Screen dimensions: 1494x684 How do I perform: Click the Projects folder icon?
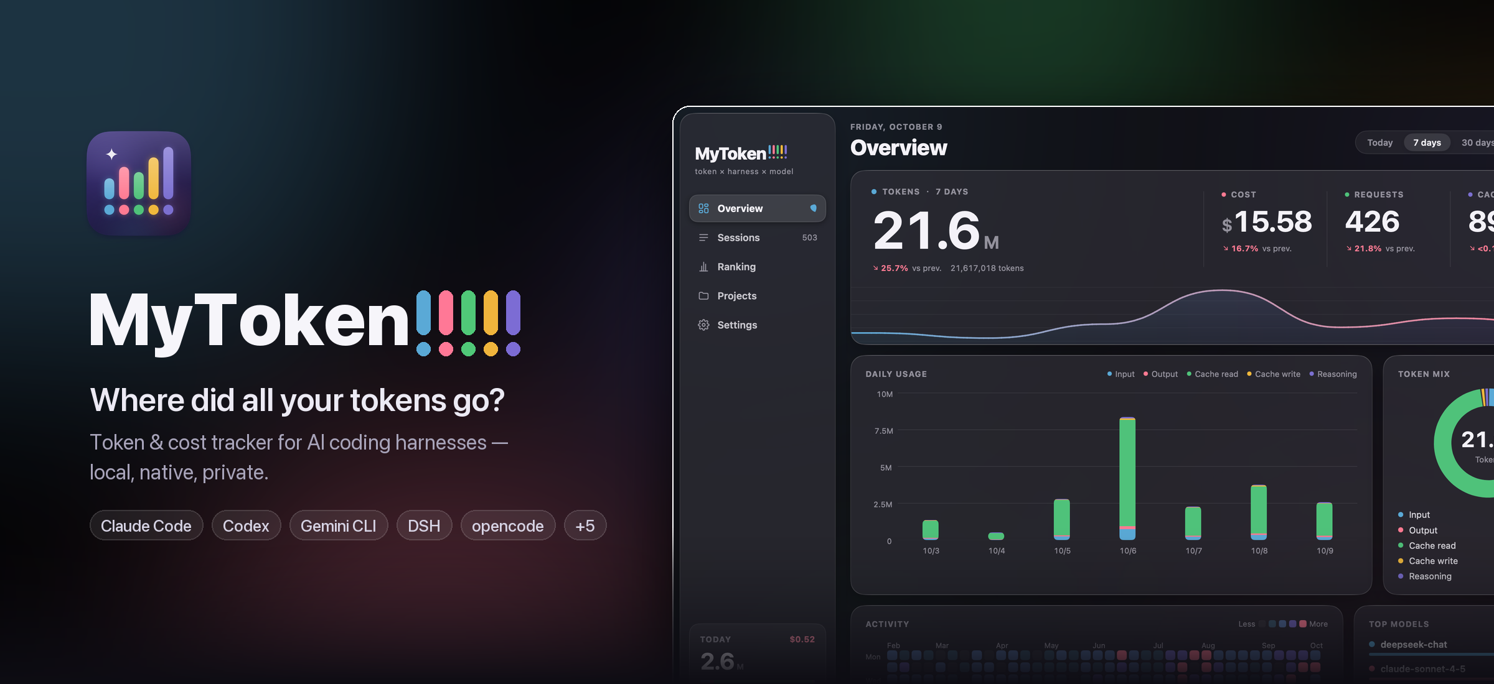click(x=703, y=296)
